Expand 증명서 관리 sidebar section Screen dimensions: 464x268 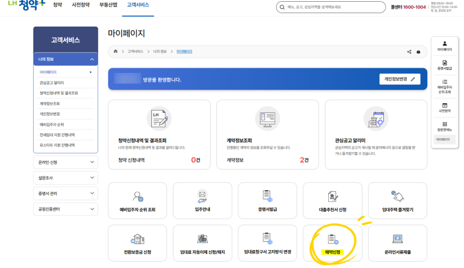(66, 193)
